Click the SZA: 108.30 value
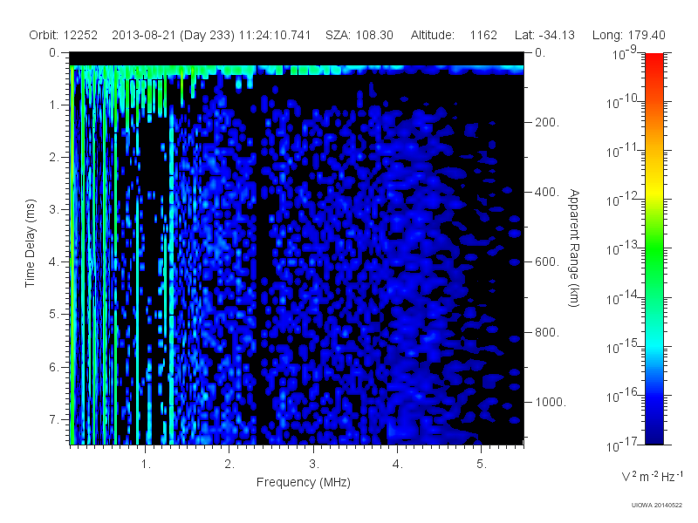This screenshot has width=698, height=523. pos(359,35)
